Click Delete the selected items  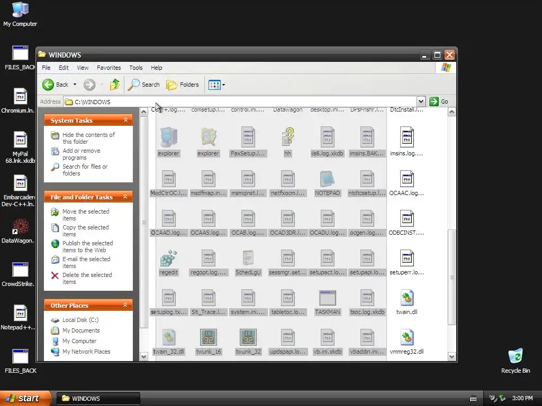point(87,278)
